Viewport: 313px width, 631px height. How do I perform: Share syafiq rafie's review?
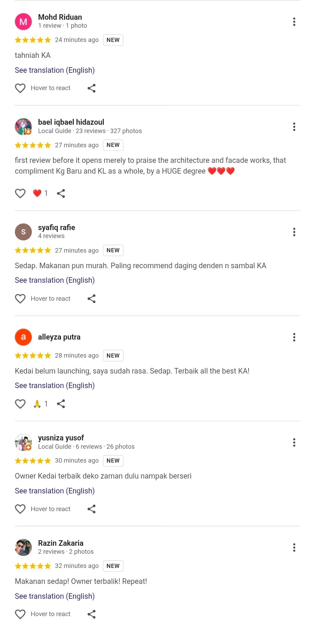[x=91, y=299]
